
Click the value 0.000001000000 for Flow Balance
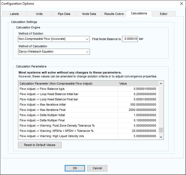click(138, 89)
